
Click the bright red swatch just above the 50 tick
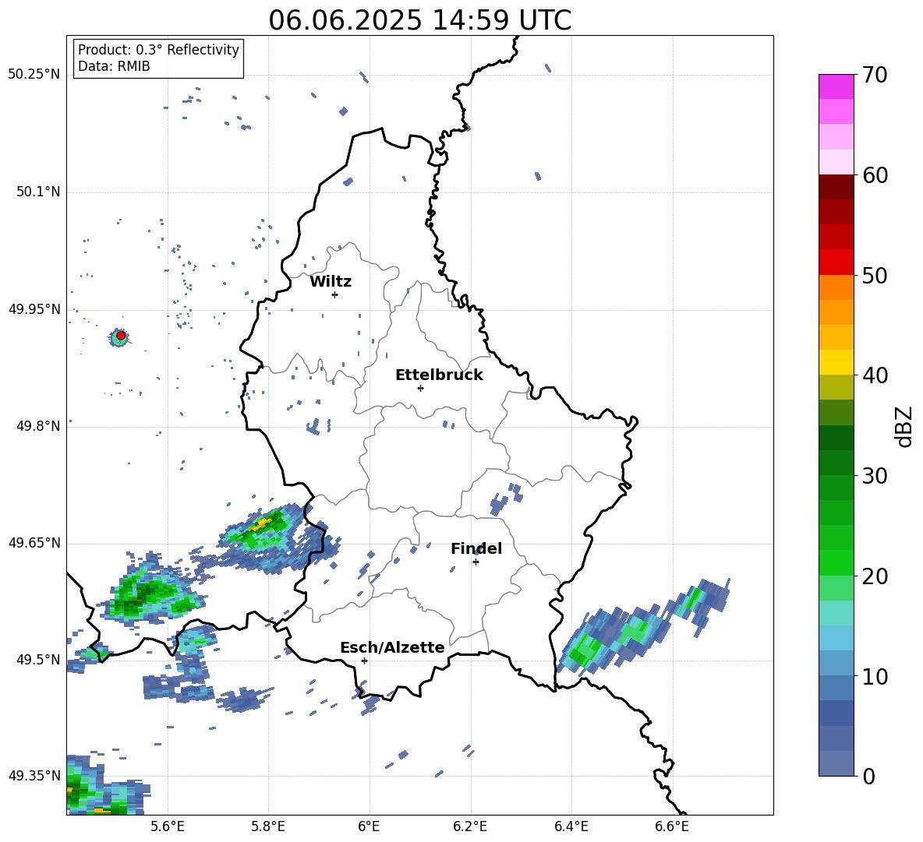pos(836,262)
